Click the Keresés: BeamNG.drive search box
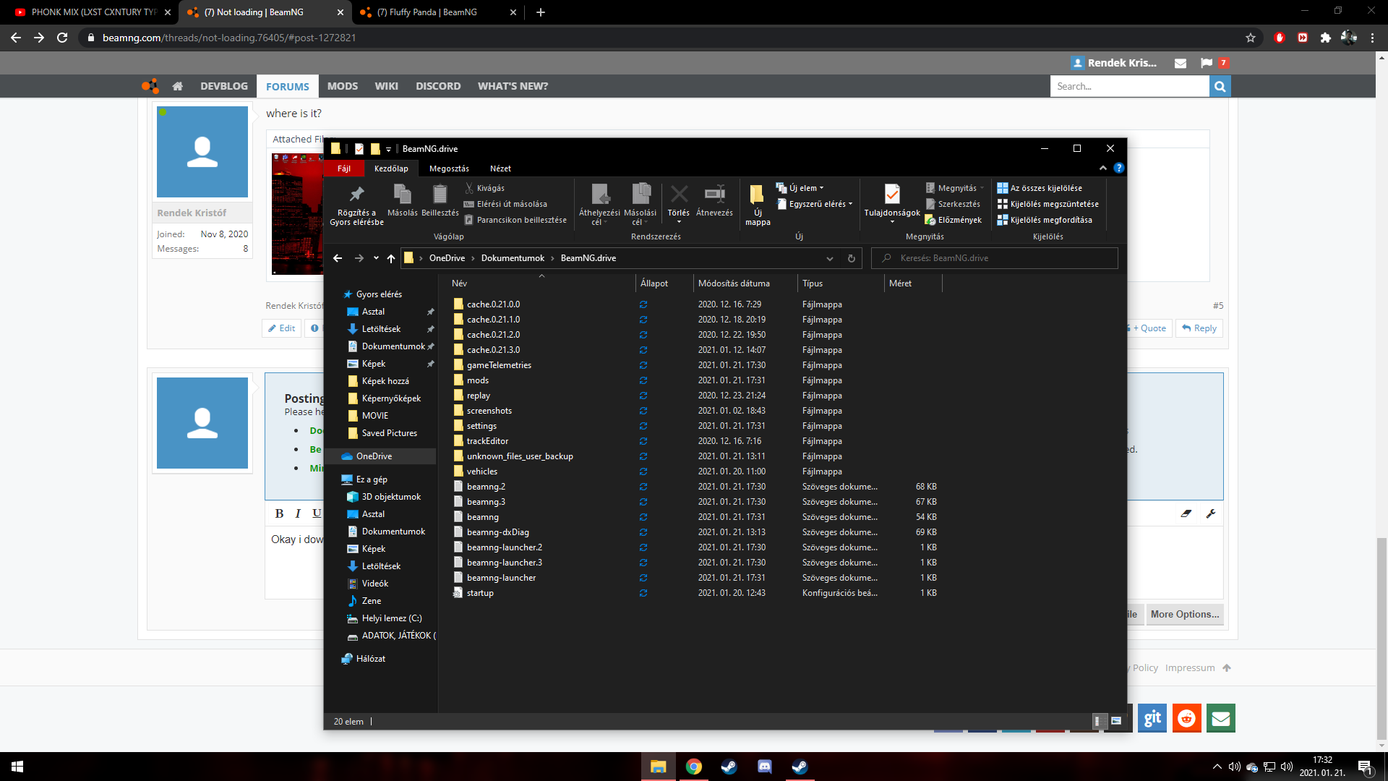 [x=995, y=258]
